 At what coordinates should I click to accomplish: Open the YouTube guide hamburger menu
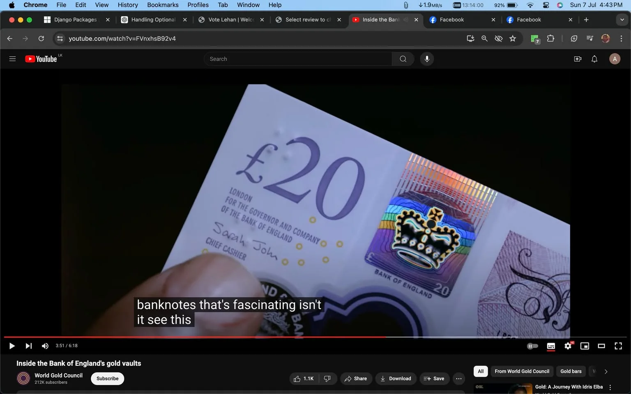[12, 59]
